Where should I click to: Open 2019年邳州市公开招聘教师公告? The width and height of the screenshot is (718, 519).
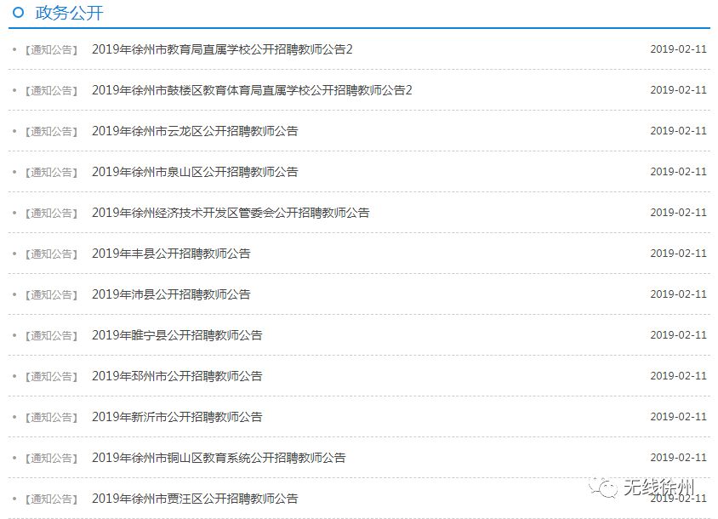pyautogui.click(x=178, y=376)
